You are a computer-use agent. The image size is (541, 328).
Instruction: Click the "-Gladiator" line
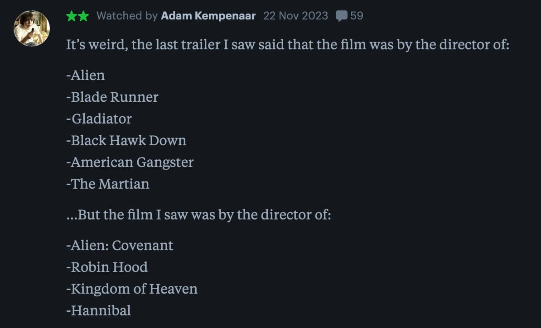point(99,119)
